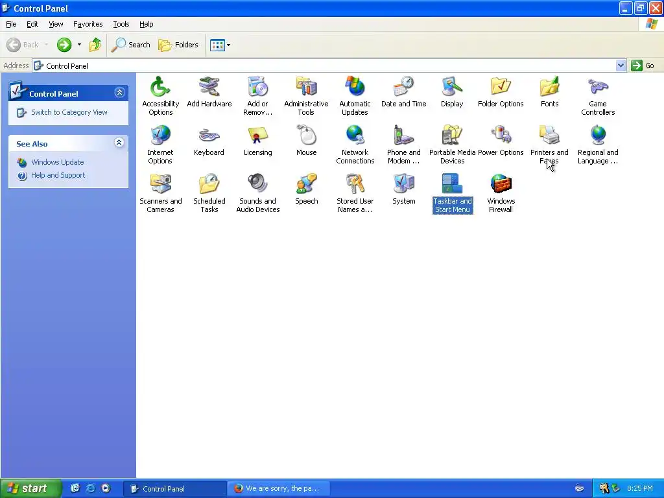Click the Go button
Screen dimensions: 664x498
pyautogui.click(x=643, y=65)
